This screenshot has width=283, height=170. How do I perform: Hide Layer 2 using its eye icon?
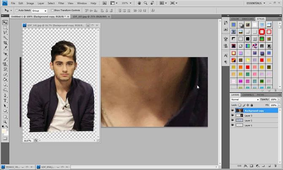pyautogui.click(x=232, y=120)
